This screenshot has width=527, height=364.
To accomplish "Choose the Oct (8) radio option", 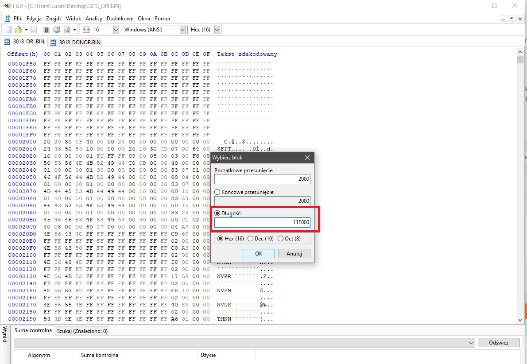I will tap(289, 239).
